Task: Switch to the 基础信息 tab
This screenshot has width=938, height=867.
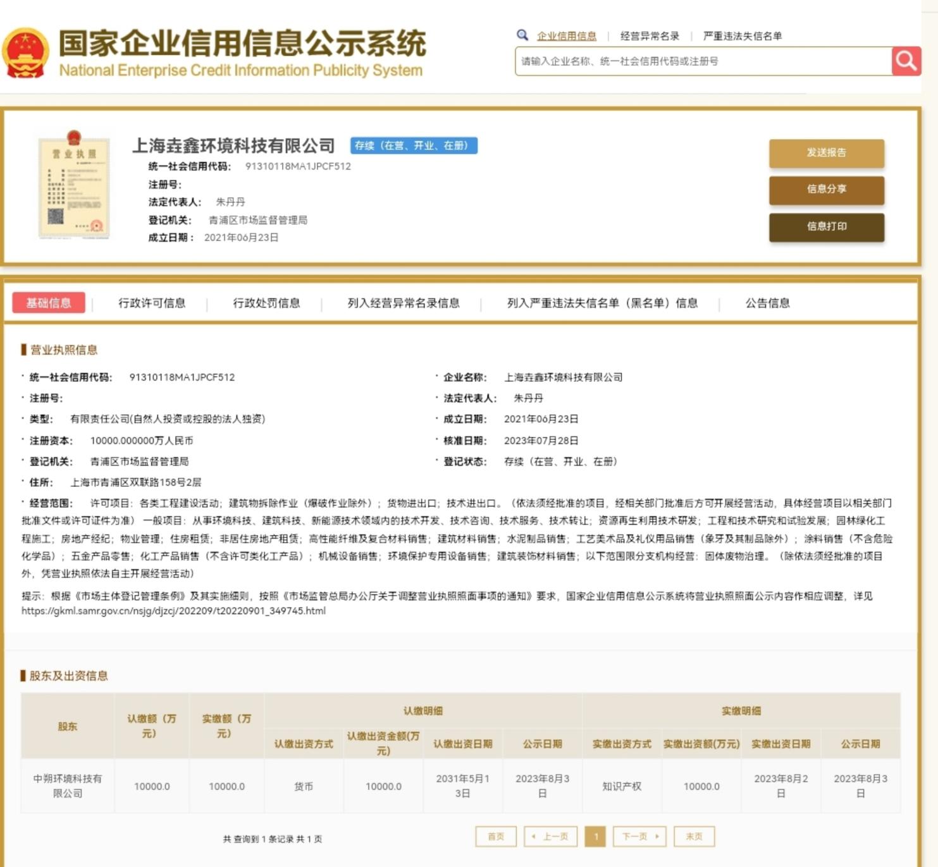Action: (49, 303)
